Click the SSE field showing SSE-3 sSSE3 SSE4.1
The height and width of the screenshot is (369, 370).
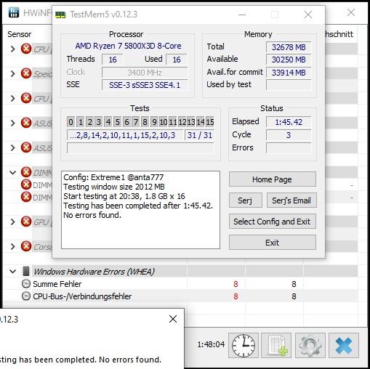(145, 85)
